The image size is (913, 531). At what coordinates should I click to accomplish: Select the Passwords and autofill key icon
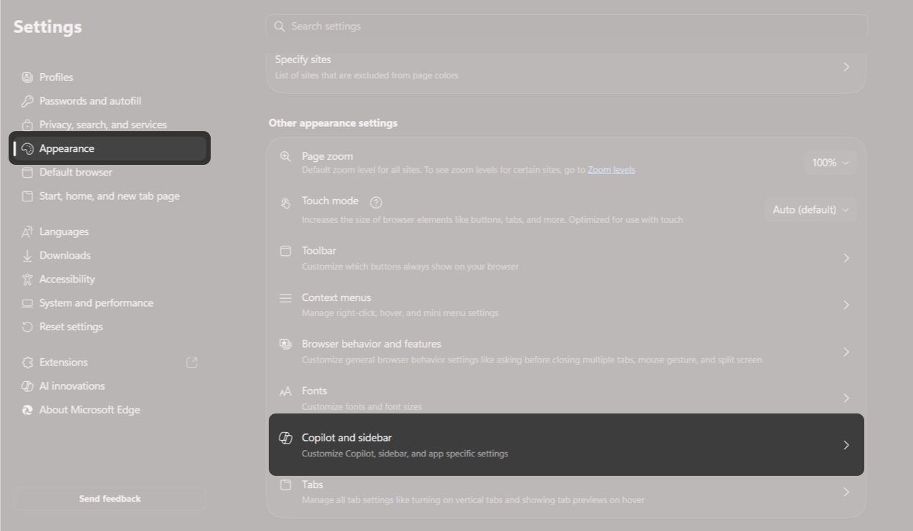[27, 100]
